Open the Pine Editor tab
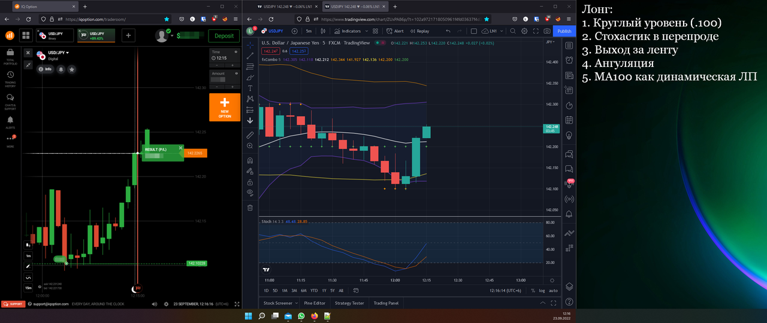The height and width of the screenshot is (323, 767). [x=315, y=303]
